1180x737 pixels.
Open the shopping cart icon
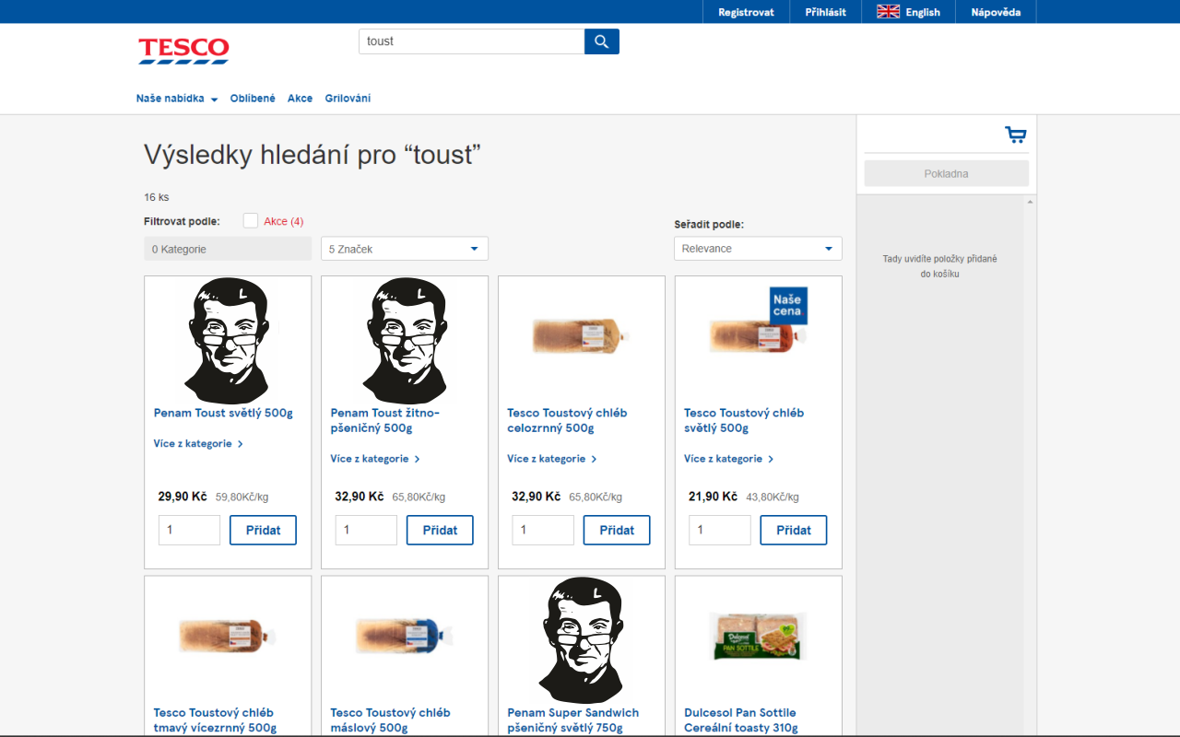coord(1016,135)
